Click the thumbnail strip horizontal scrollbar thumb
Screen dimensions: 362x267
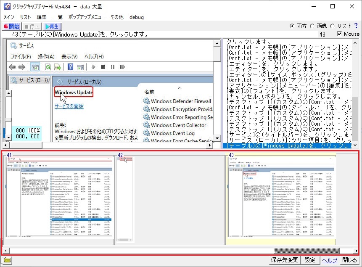point(307,251)
